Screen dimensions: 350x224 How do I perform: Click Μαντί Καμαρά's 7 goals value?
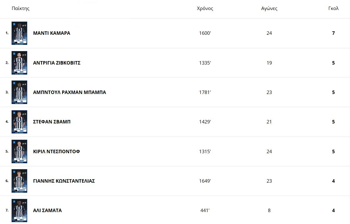coord(333,33)
